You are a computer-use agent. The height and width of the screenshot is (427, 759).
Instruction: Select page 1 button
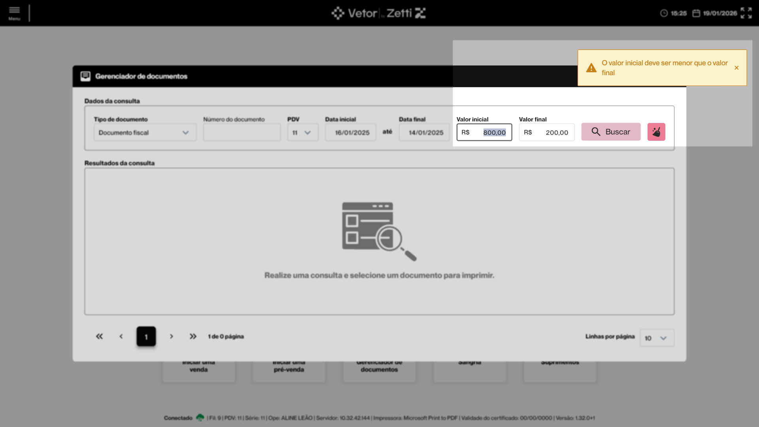tap(146, 336)
